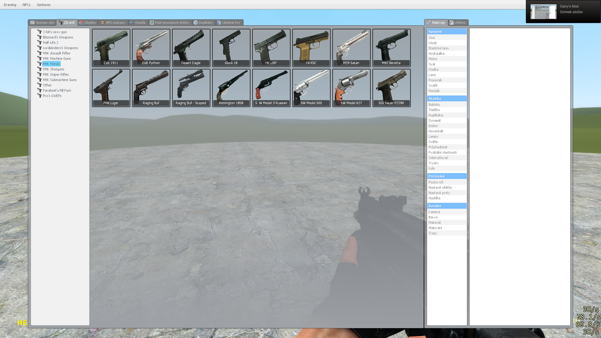Select the Balónky tool
The image size is (601, 338).
447,105
